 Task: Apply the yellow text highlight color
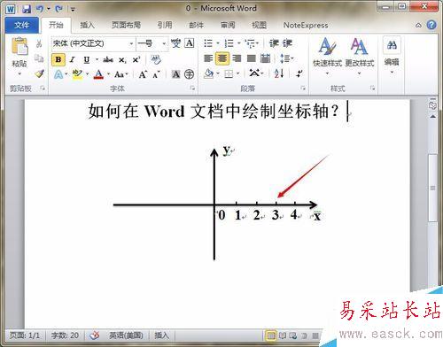(x=77, y=74)
